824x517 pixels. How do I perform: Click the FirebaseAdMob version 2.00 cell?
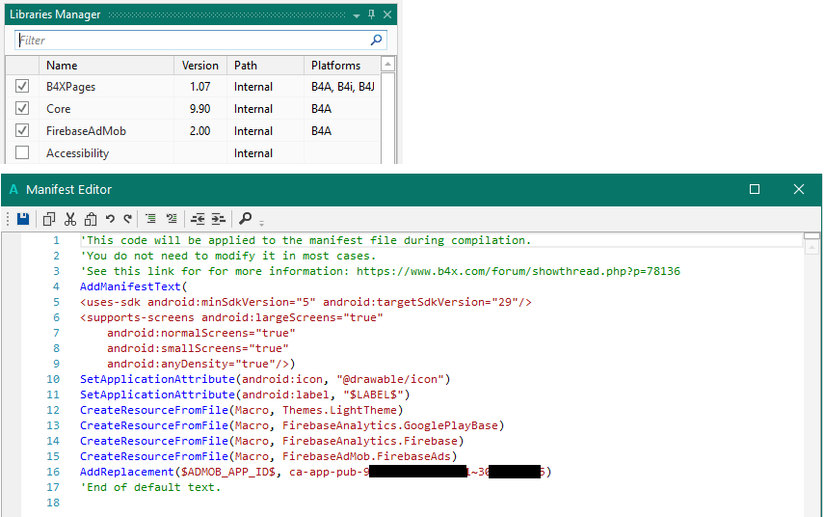[x=199, y=131]
